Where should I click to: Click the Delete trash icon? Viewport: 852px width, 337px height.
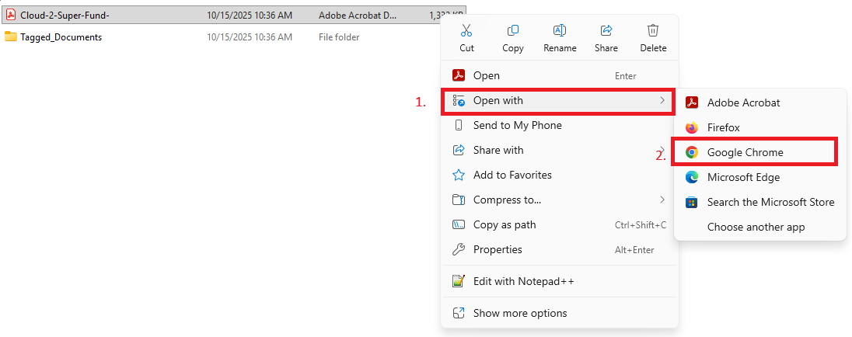point(653,31)
